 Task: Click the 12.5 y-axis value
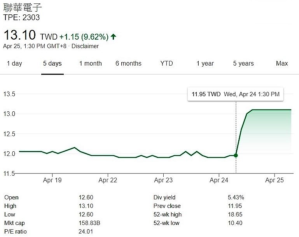(x=9, y=134)
